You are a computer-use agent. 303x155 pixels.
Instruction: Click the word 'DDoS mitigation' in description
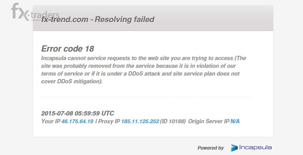[80, 81]
